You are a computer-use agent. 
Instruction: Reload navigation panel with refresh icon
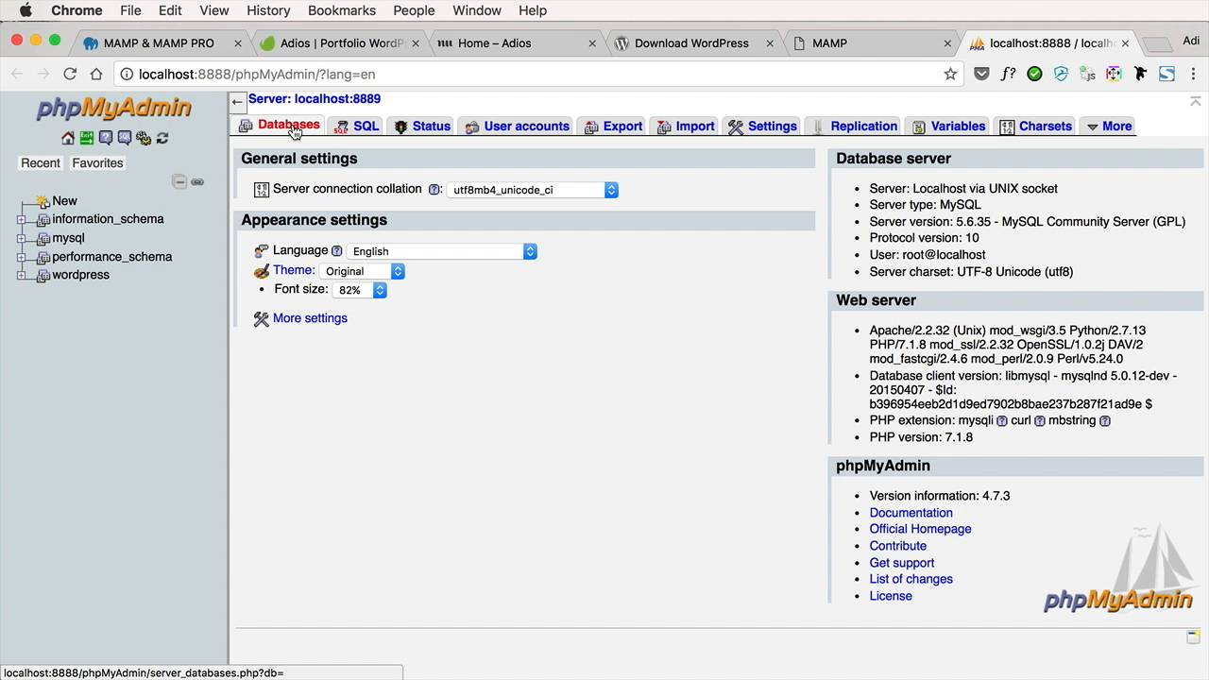point(162,138)
